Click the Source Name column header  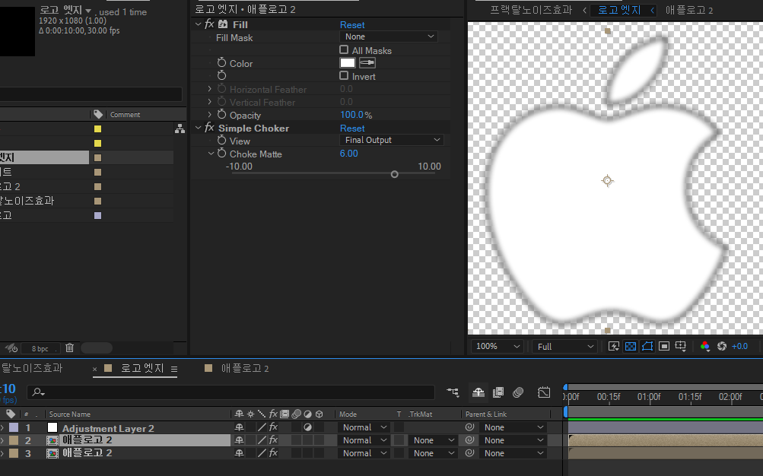coord(69,414)
